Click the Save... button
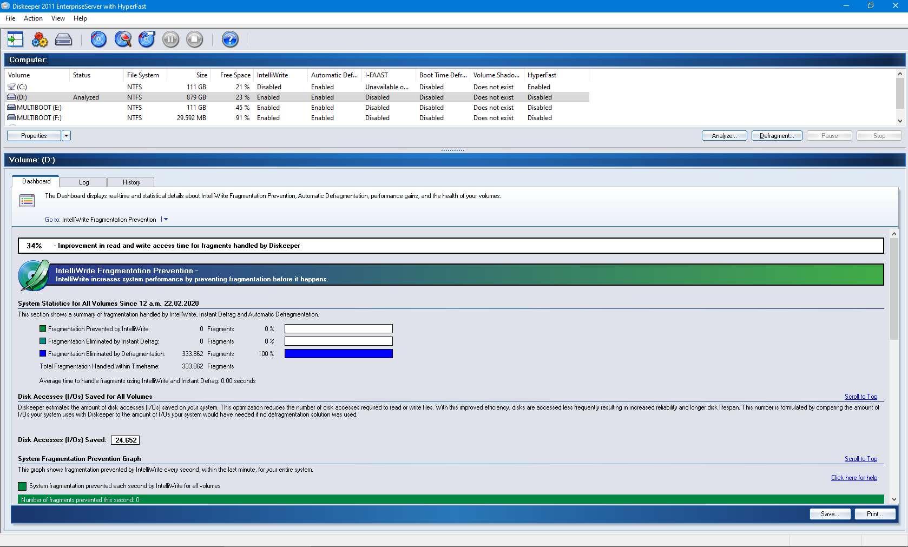The image size is (908, 547). (x=830, y=514)
